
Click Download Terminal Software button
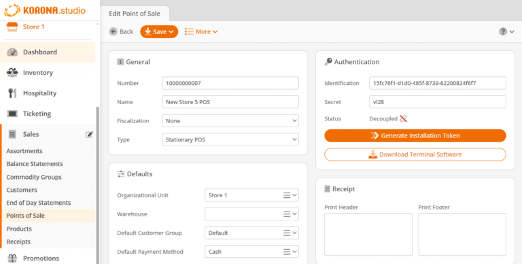pyautogui.click(x=415, y=154)
